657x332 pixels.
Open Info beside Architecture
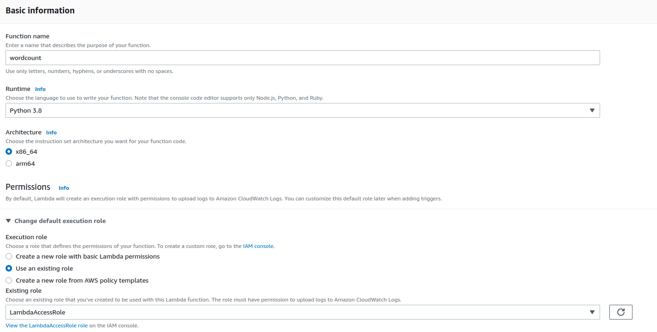click(51, 133)
